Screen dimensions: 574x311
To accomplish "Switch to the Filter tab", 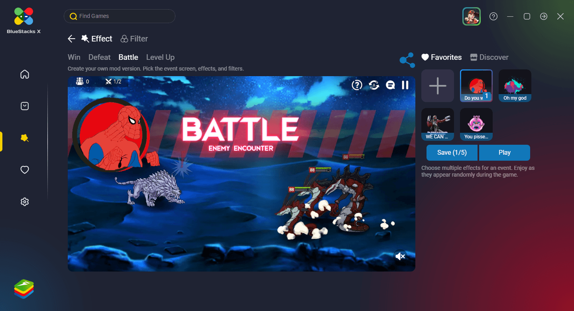I will tap(134, 39).
